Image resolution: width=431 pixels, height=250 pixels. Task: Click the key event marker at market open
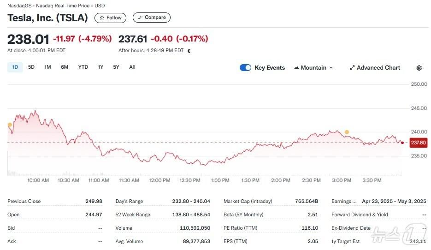[10, 125]
